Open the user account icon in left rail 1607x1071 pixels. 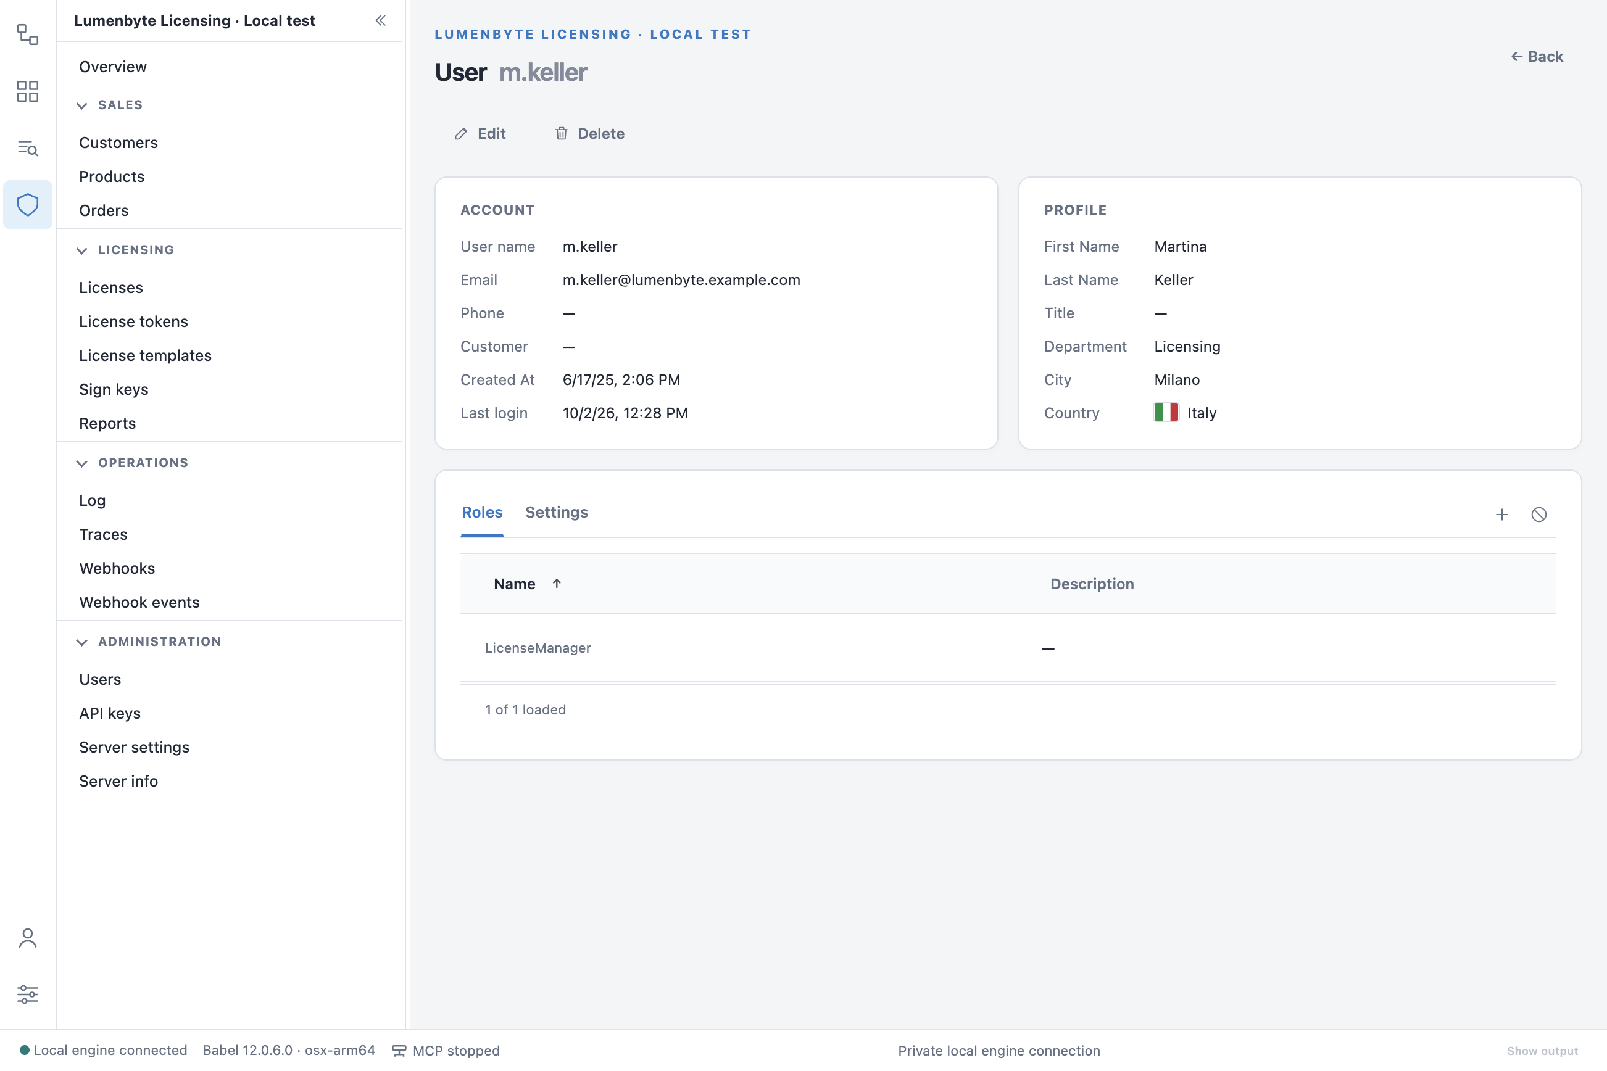coord(27,938)
